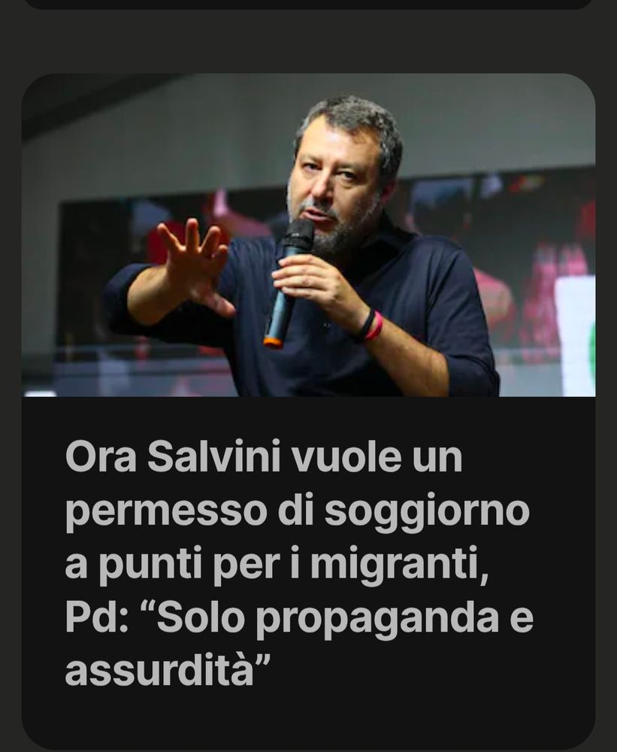This screenshot has height=752, width=617.
Task: Open the headline 'Ora Salvini vuole un permesso'
Action: 300,562
